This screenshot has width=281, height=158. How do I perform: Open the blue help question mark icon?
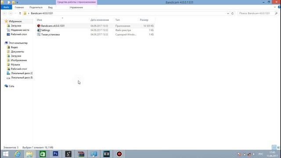pyautogui.click(x=279, y=7)
